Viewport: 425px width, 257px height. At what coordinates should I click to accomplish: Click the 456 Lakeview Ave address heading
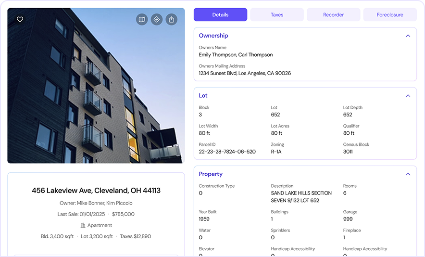[96, 191]
